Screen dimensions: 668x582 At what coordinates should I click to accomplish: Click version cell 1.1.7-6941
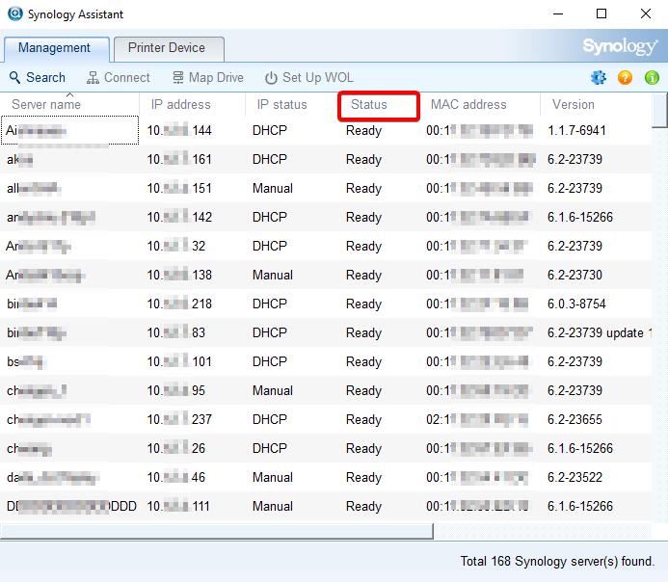click(576, 130)
